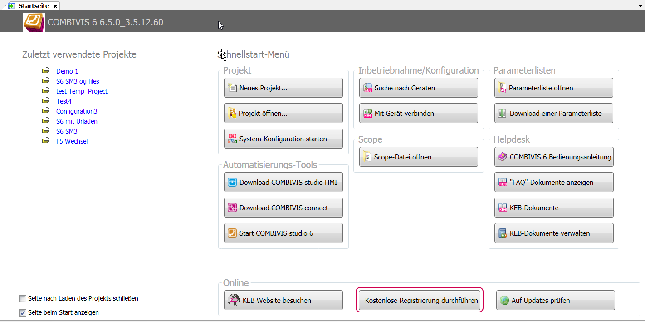Select the Startseite tab

pyautogui.click(x=33, y=6)
